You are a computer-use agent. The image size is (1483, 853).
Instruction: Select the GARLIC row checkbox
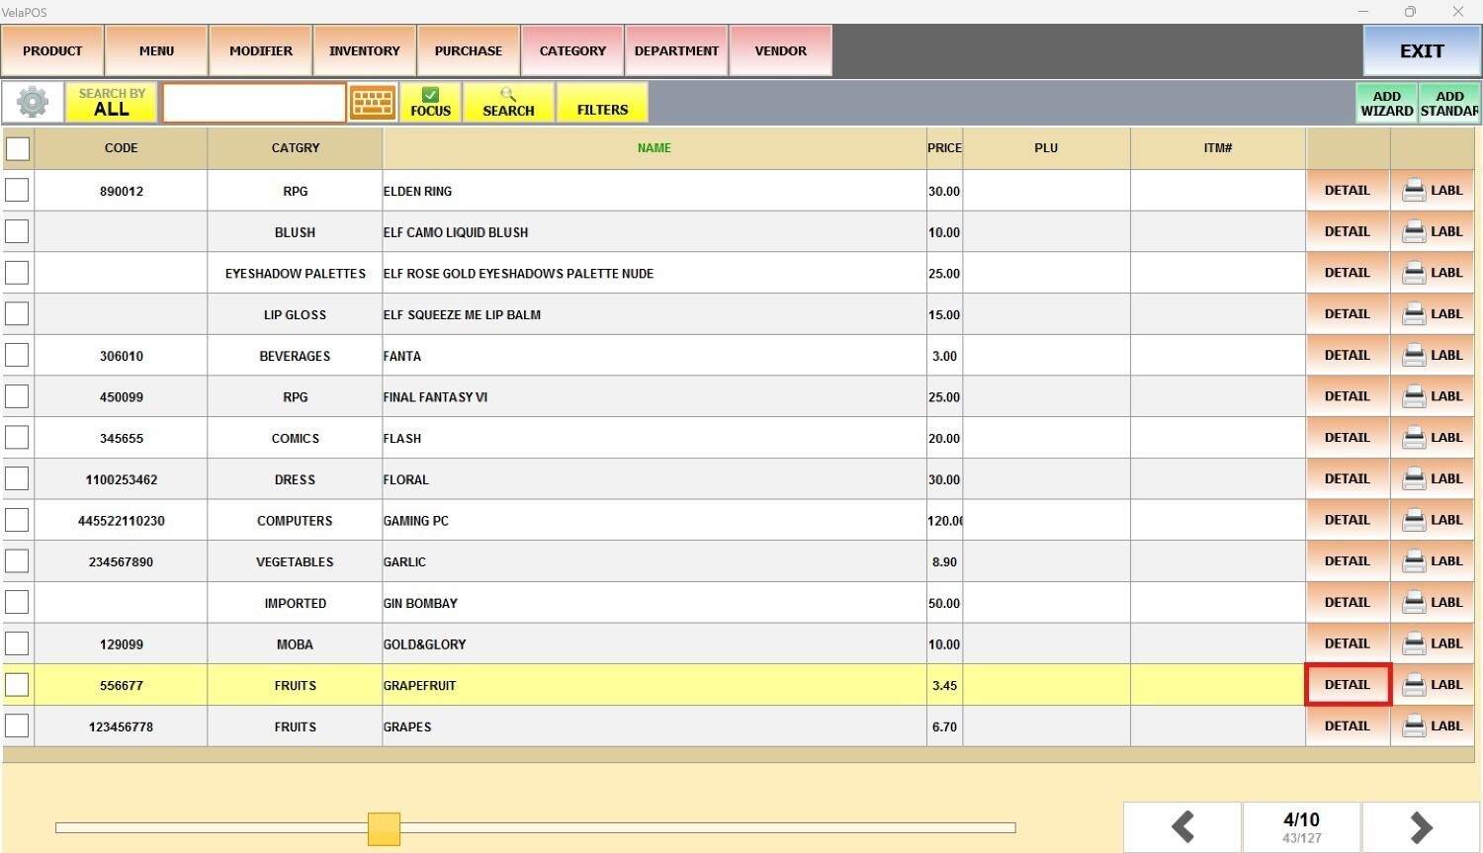[17, 561]
